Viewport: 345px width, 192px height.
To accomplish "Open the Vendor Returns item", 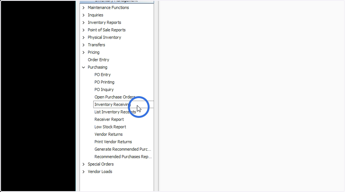I will tap(108, 134).
